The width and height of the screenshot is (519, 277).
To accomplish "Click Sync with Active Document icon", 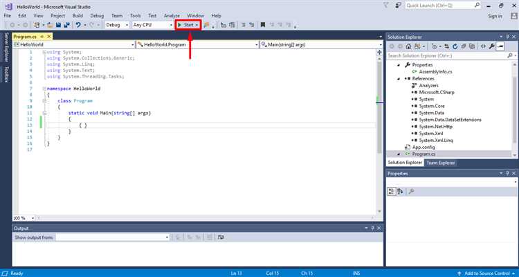I will 447,46.
